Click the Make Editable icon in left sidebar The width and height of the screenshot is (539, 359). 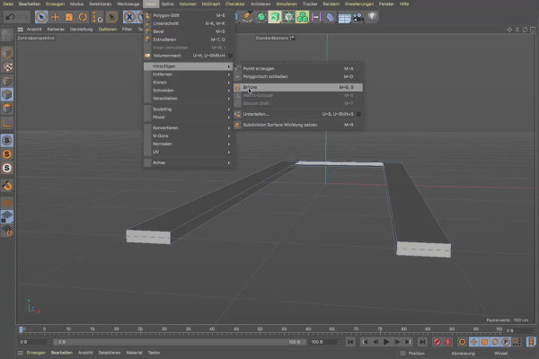coord(7,35)
